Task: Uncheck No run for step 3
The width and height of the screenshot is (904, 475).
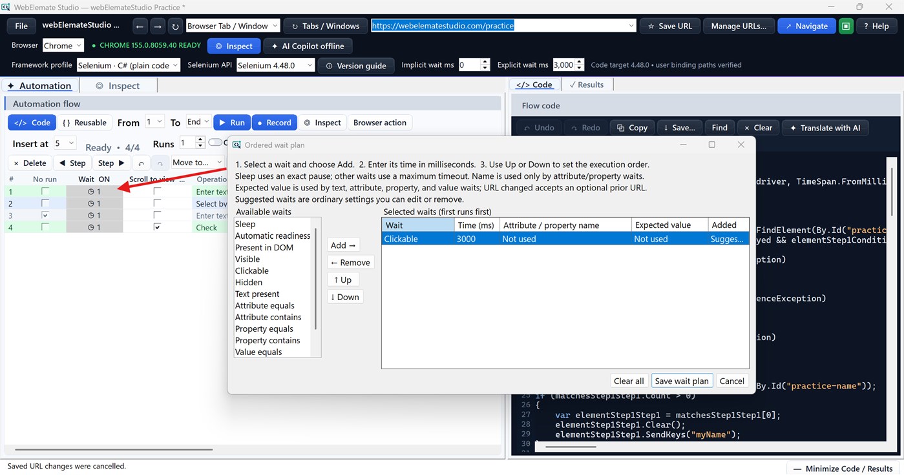Action: point(45,215)
